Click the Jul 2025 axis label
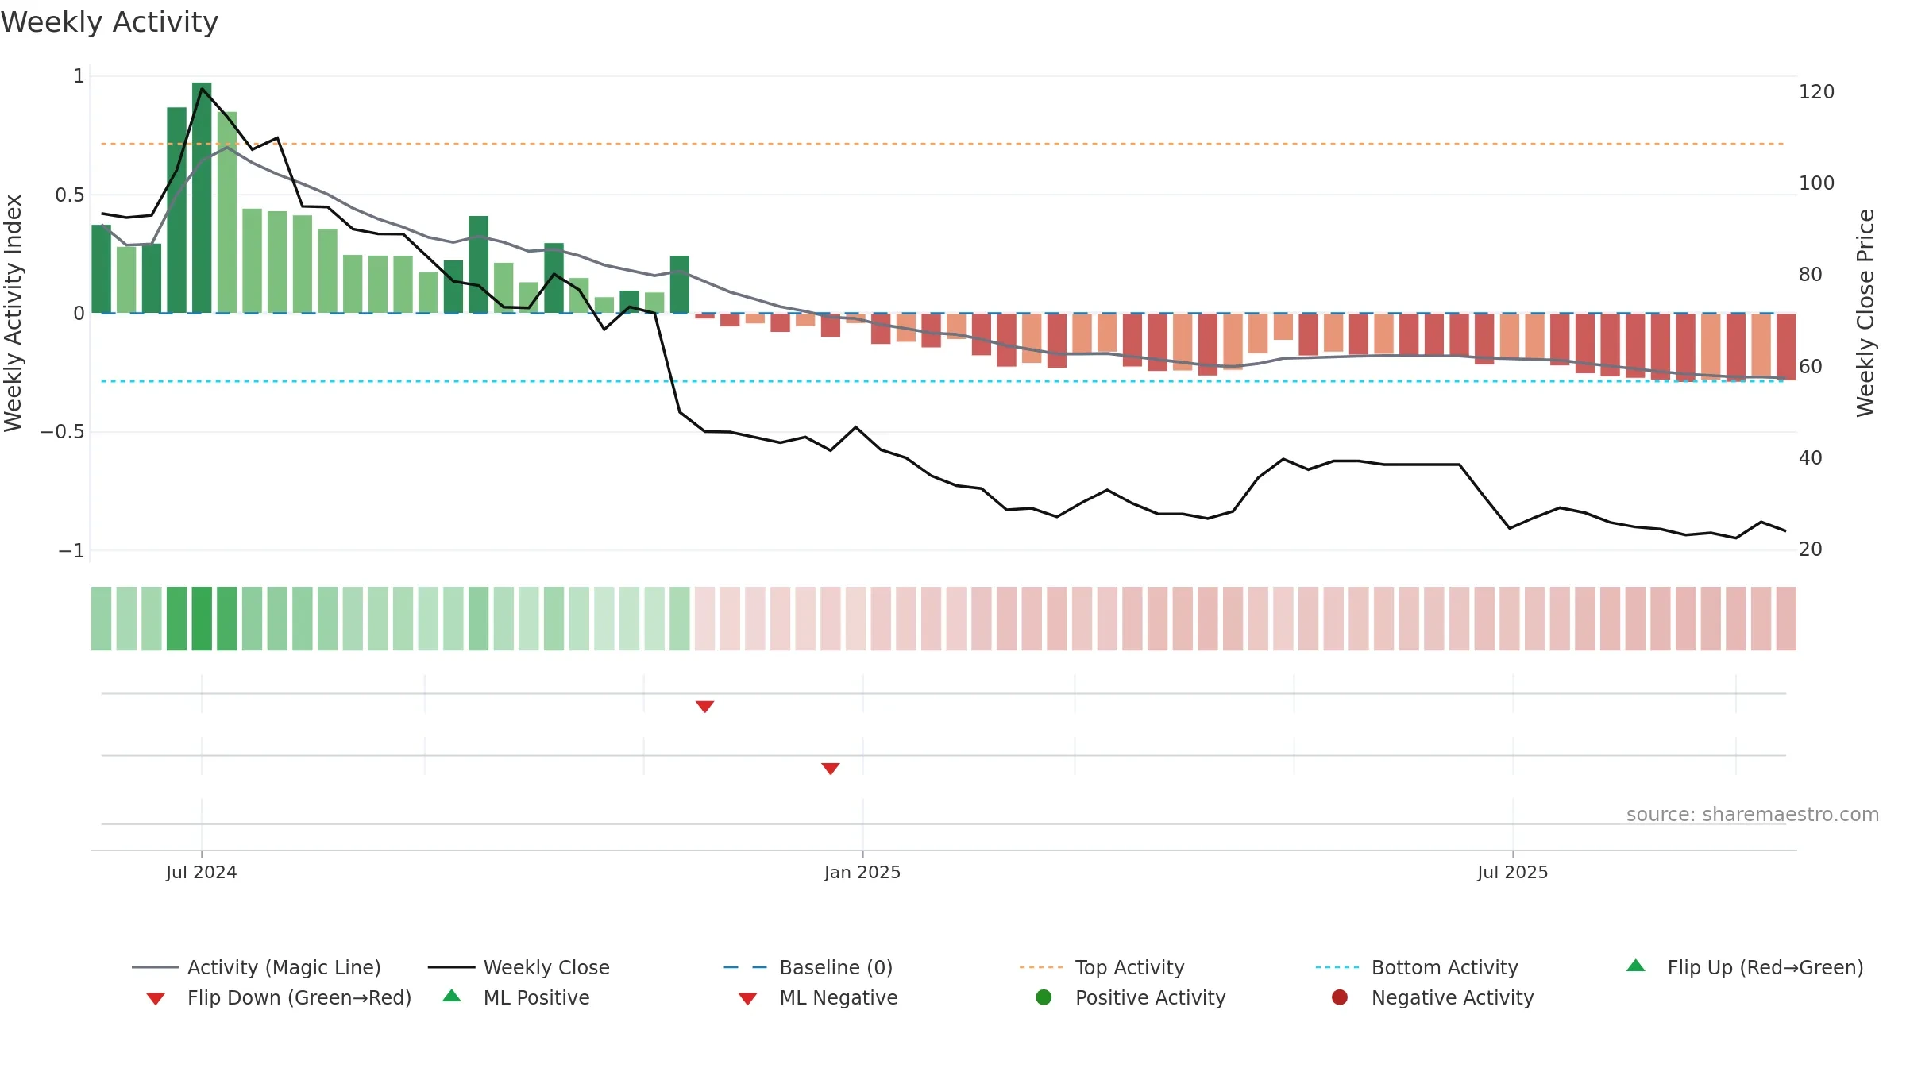This screenshot has height=1072, width=1906. click(x=1513, y=873)
